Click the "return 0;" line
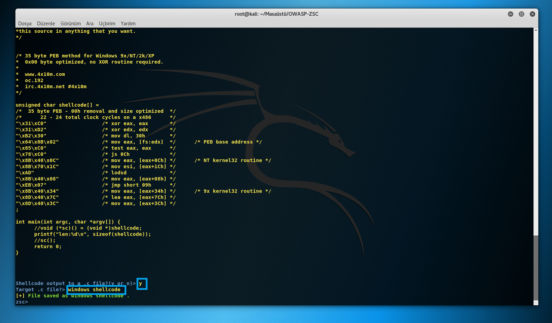Viewport: 552px width, 323px height. tap(48, 246)
